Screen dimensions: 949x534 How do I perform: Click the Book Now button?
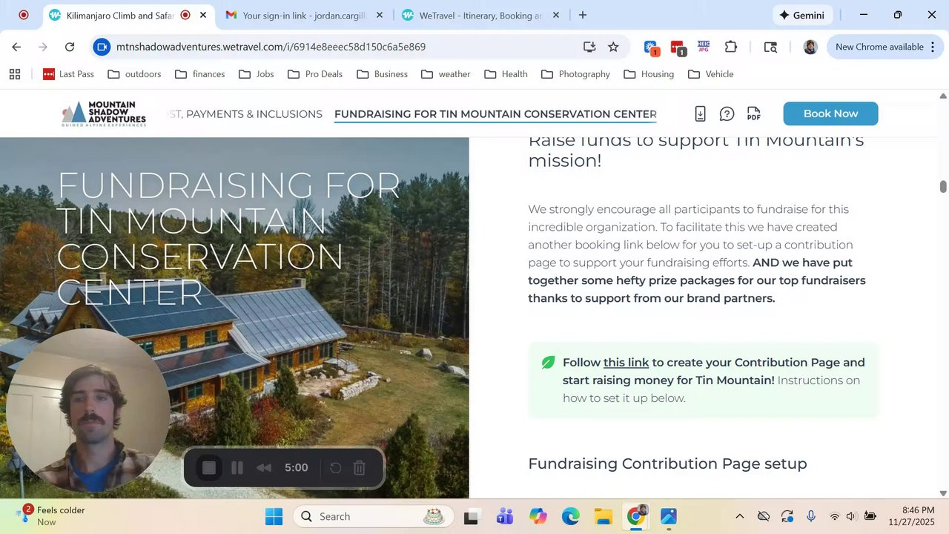click(830, 113)
